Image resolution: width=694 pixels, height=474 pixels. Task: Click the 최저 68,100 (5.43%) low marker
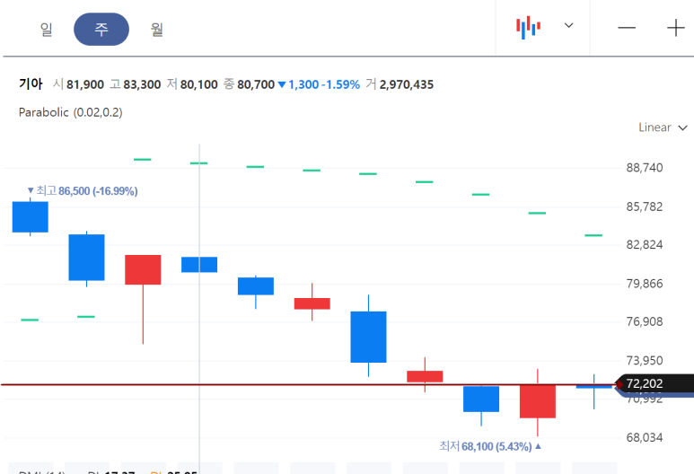point(490,446)
